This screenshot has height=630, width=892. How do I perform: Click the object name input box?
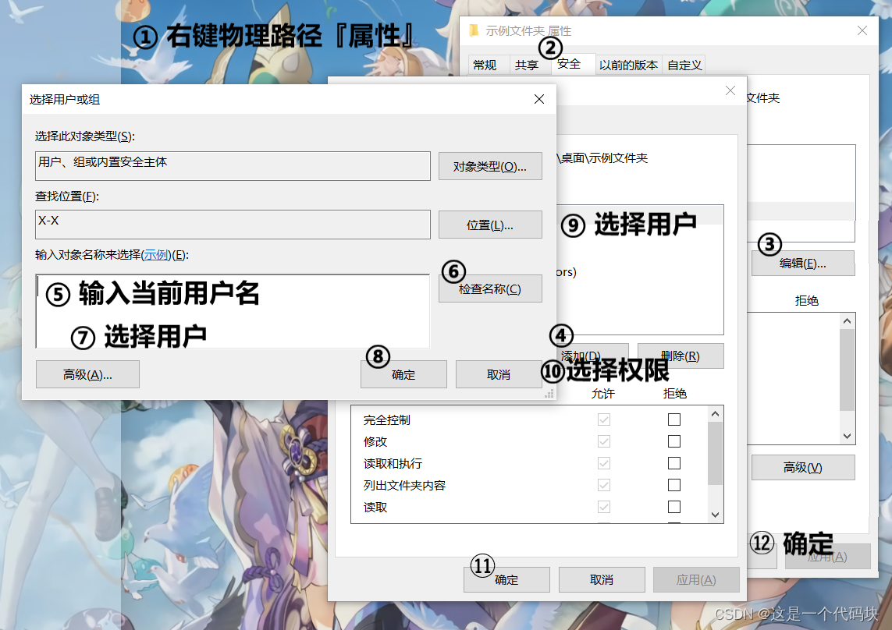pos(233,311)
